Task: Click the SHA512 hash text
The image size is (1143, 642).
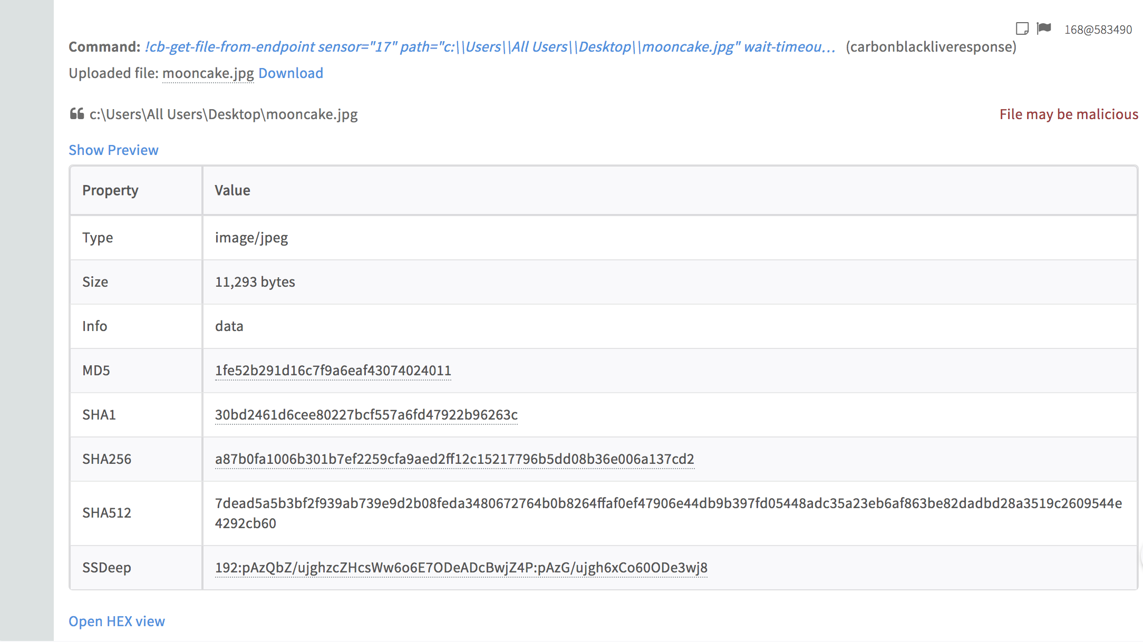Action: [668, 503]
